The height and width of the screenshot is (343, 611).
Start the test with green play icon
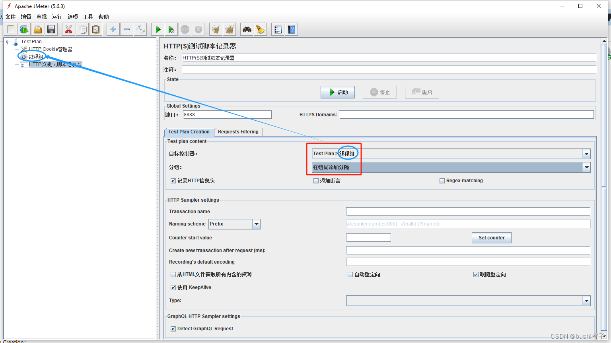[158, 29]
